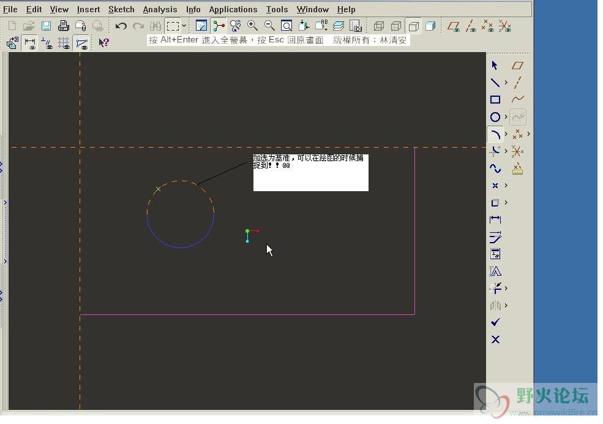Open the Constraints tool
Screen dimensions: 603x424
pos(495,254)
